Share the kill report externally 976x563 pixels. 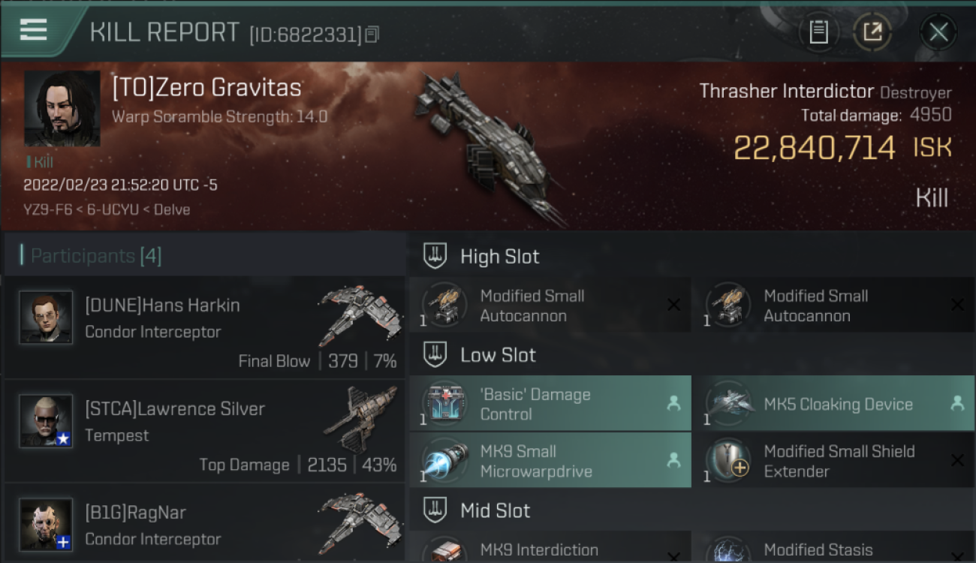[x=872, y=32]
